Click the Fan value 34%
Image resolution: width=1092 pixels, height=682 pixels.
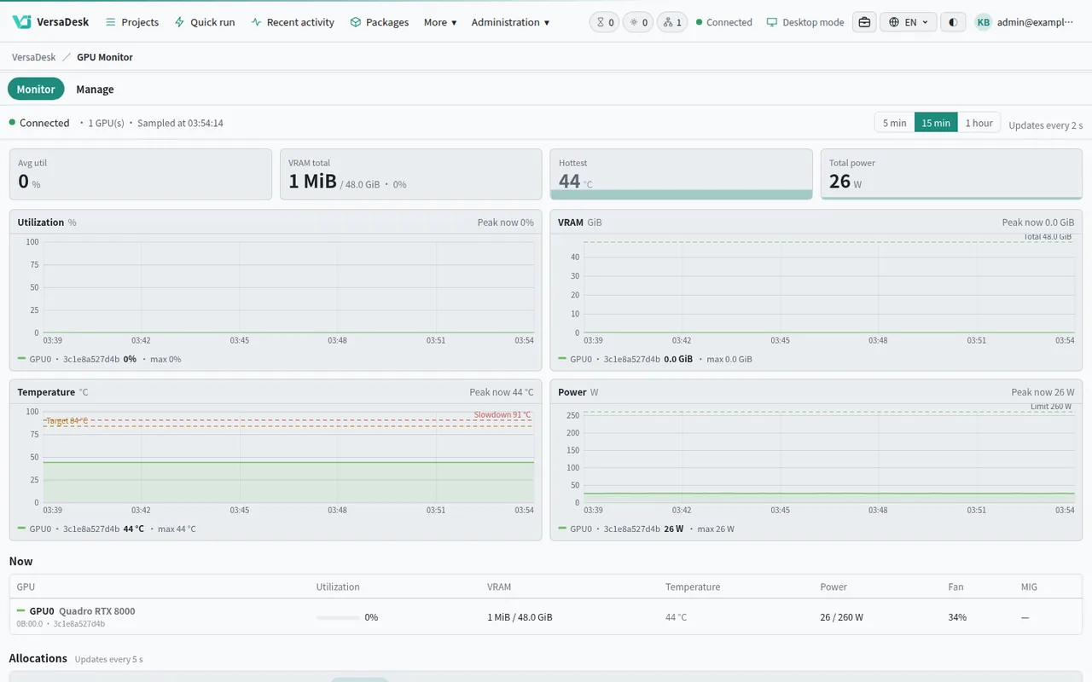tap(957, 617)
